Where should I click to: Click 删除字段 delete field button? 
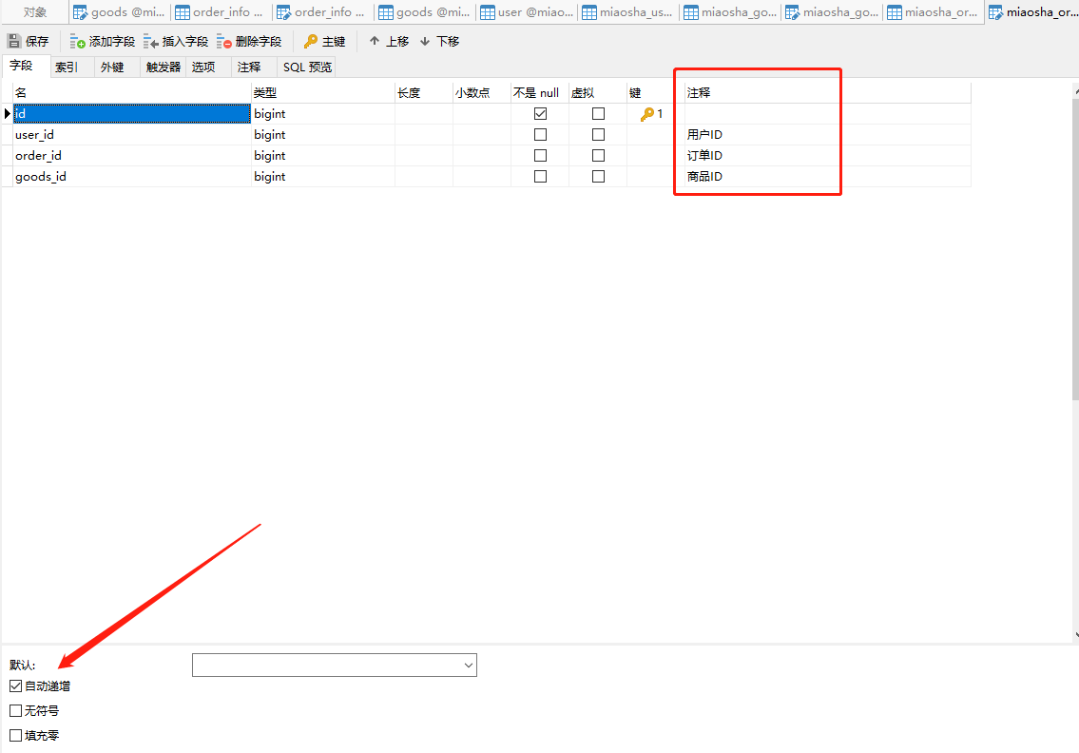pyautogui.click(x=249, y=41)
